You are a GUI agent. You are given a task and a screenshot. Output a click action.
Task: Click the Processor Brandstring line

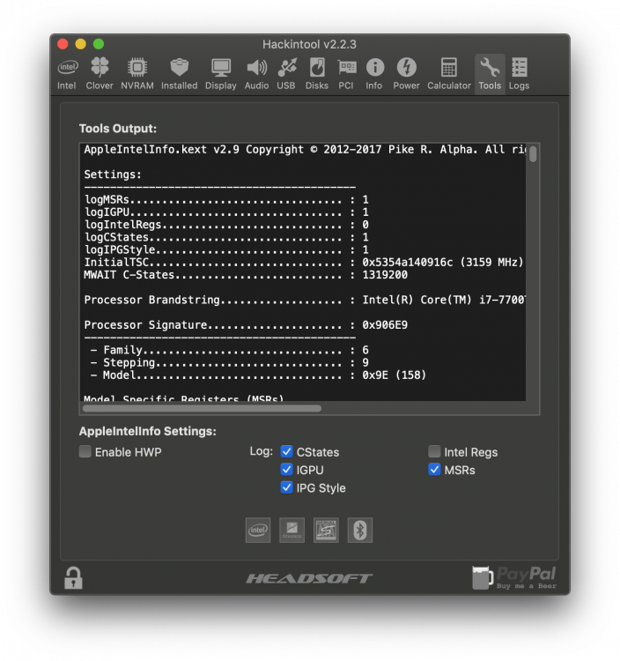click(x=305, y=301)
